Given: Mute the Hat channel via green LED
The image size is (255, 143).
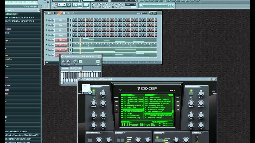Looking at the screenshot, I should [x=47, y=30].
